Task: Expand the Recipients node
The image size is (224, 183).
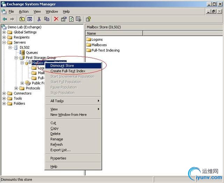Action: [x=4, y=37]
